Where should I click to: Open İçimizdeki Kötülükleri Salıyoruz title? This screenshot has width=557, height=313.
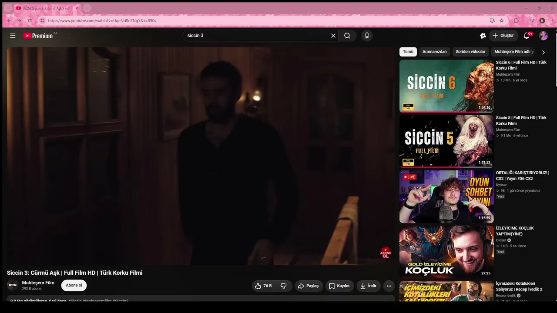pyautogui.click(x=519, y=286)
